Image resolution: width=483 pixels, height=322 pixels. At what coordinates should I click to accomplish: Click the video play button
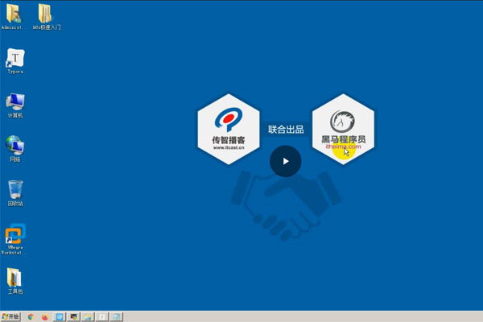pyautogui.click(x=285, y=161)
